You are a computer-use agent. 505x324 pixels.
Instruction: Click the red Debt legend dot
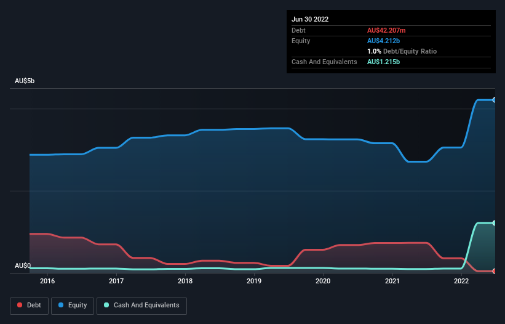[x=20, y=305]
